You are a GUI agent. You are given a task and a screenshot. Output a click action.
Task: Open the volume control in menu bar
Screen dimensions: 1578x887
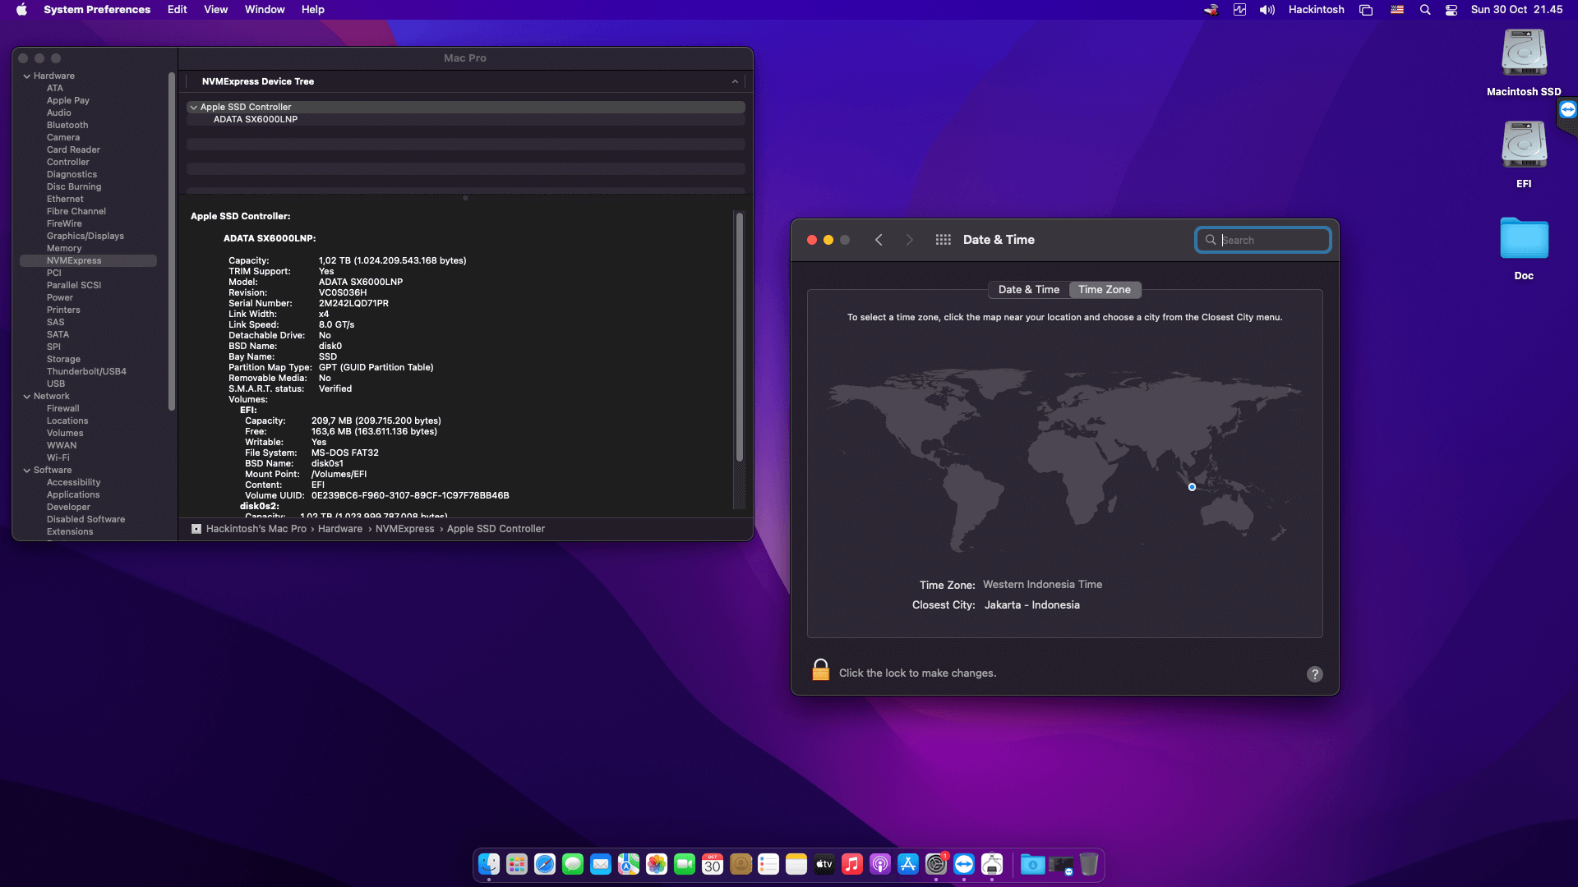1267,10
